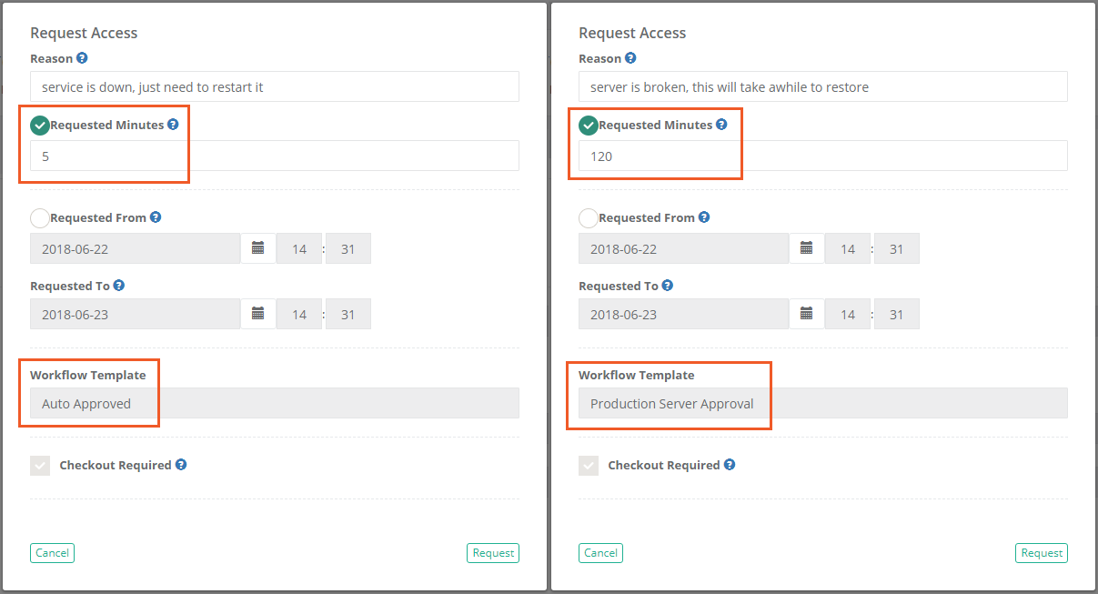This screenshot has height=594, width=1098.
Task: Click help icon beside Checkout Required in right dialog
Action: tap(729, 465)
